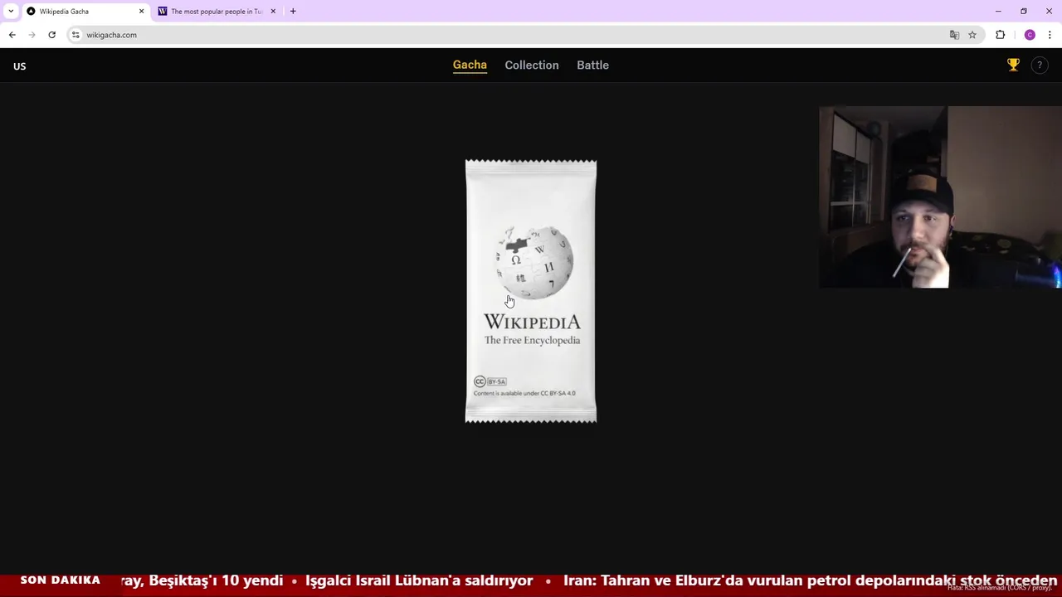The image size is (1062, 597).
Task: Open the help question mark icon
Action: point(1040,66)
